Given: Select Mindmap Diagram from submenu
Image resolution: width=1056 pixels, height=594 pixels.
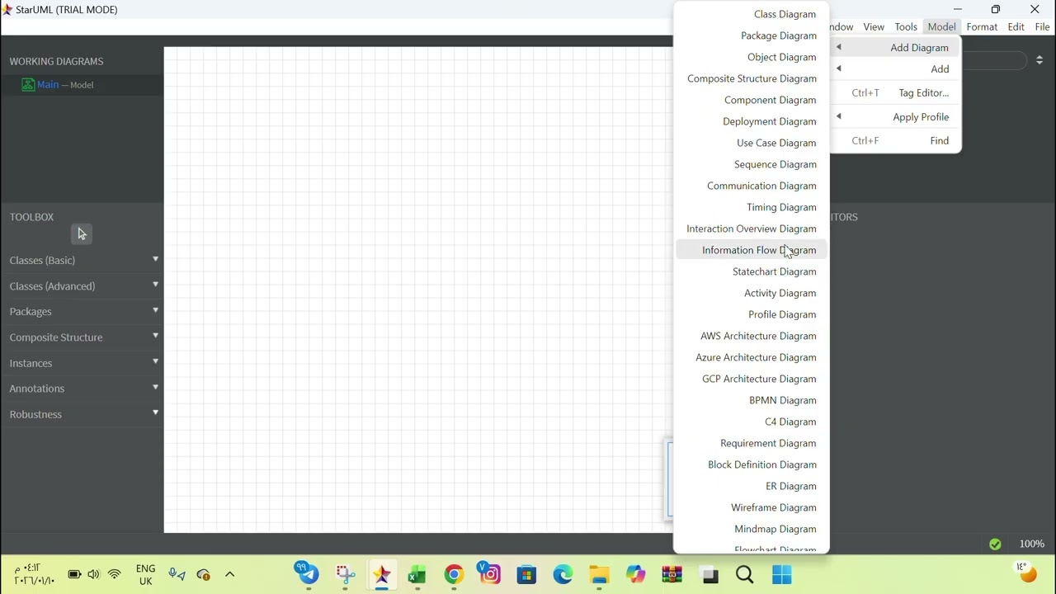Looking at the screenshot, I should (x=752, y=529).
